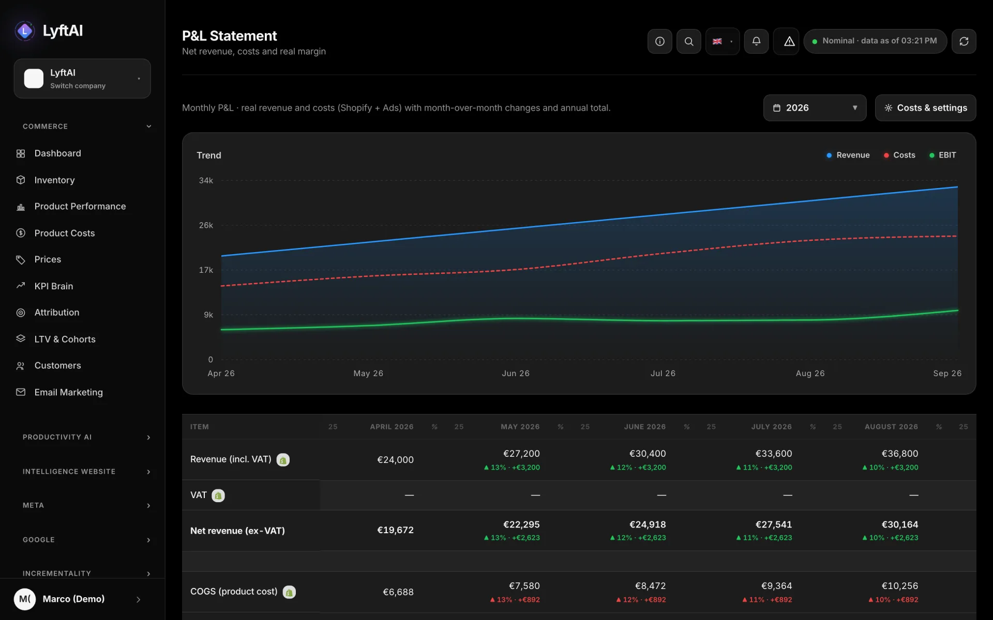
Task: Refresh data with the reload icon
Action: pyautogui.click(x=964, y=41)
